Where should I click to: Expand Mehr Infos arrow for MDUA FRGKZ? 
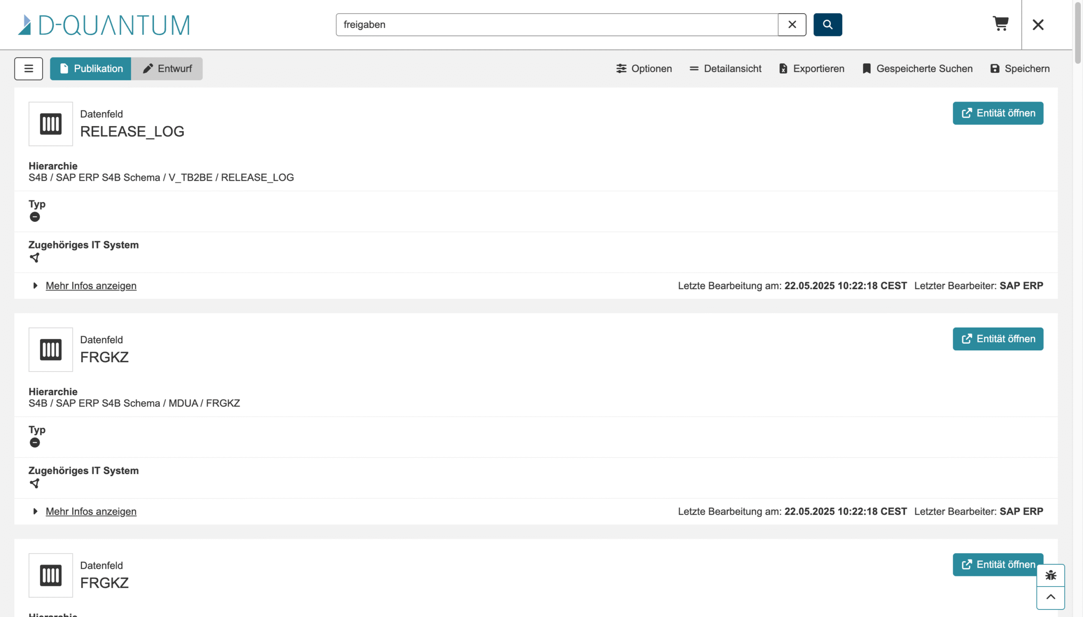[x=35, y=512]
